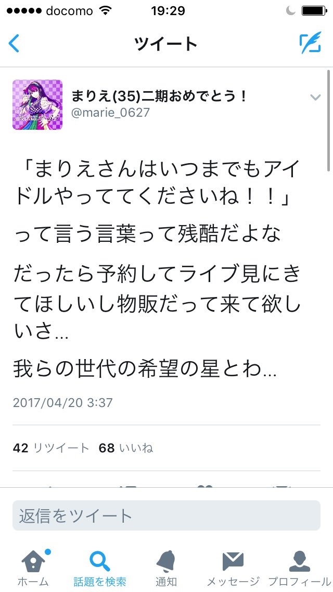Open the compose tweet feather icon
This screenshot has height=592, width=333.
pos(311,43)
